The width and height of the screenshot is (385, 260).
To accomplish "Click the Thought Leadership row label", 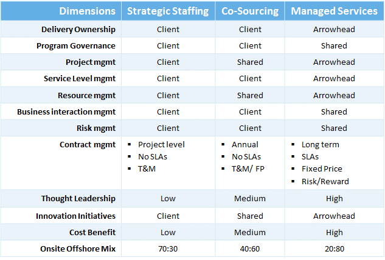I will [78, 198].
